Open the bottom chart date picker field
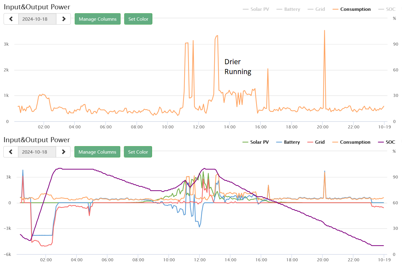Image resolution: width=402 pixels, height=267 pixels. 37,152
